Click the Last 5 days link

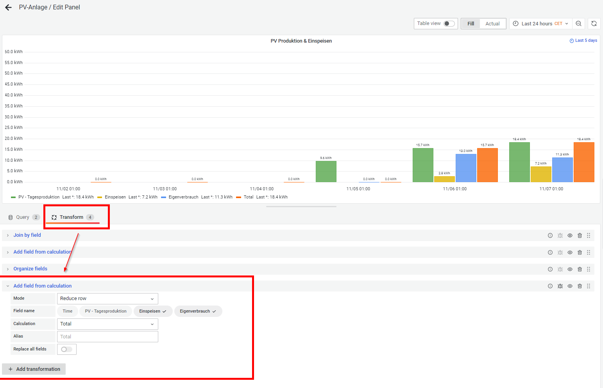(x=583, y=41)
